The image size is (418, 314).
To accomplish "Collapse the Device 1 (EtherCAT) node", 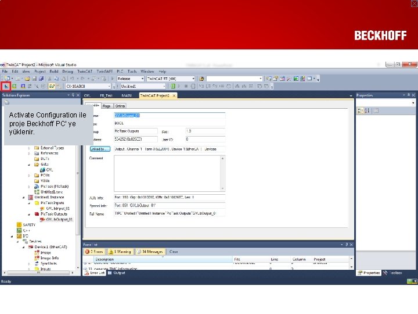I will tap(23, 247).
